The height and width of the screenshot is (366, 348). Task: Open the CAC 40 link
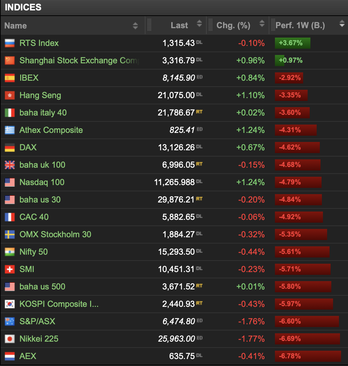(x=34, y=217)
